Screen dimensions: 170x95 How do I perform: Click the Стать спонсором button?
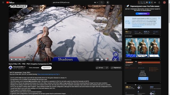click(x=34, y=68)
